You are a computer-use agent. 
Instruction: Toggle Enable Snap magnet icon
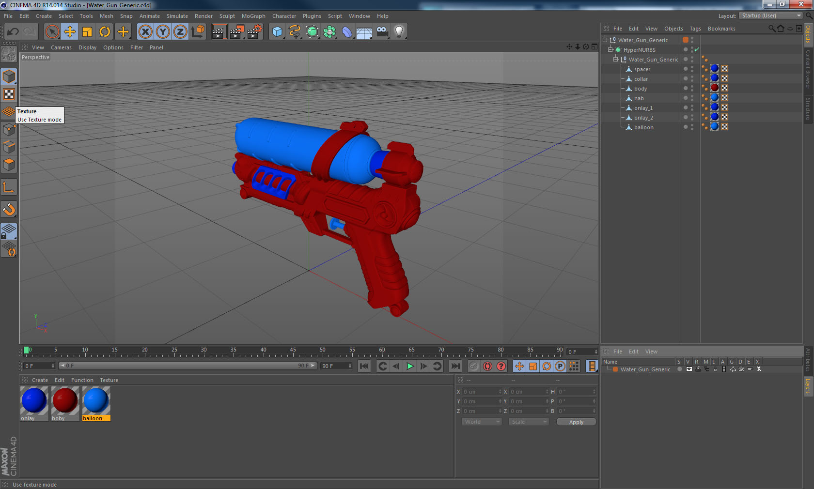click(x=9, y=209)
